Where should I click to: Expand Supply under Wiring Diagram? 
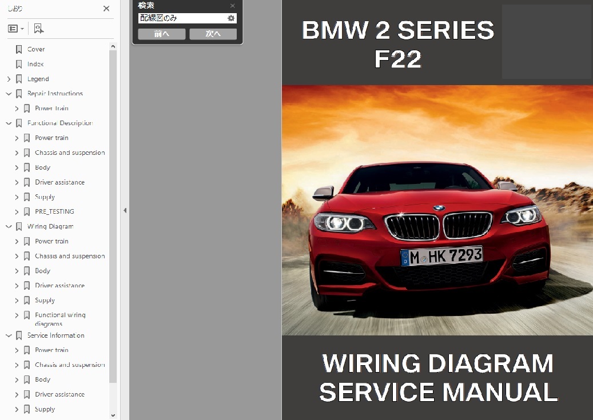[17, 300]
